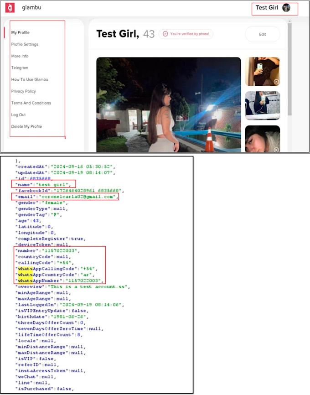Click the "lastLoggedIn" JSON line
This screenshot has width=310, height=395.
coord(70,305)
